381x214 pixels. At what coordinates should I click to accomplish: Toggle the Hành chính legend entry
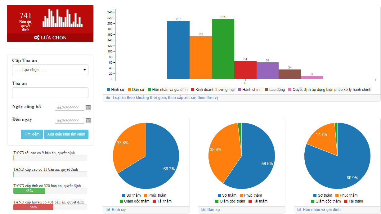tap(250, 90)
